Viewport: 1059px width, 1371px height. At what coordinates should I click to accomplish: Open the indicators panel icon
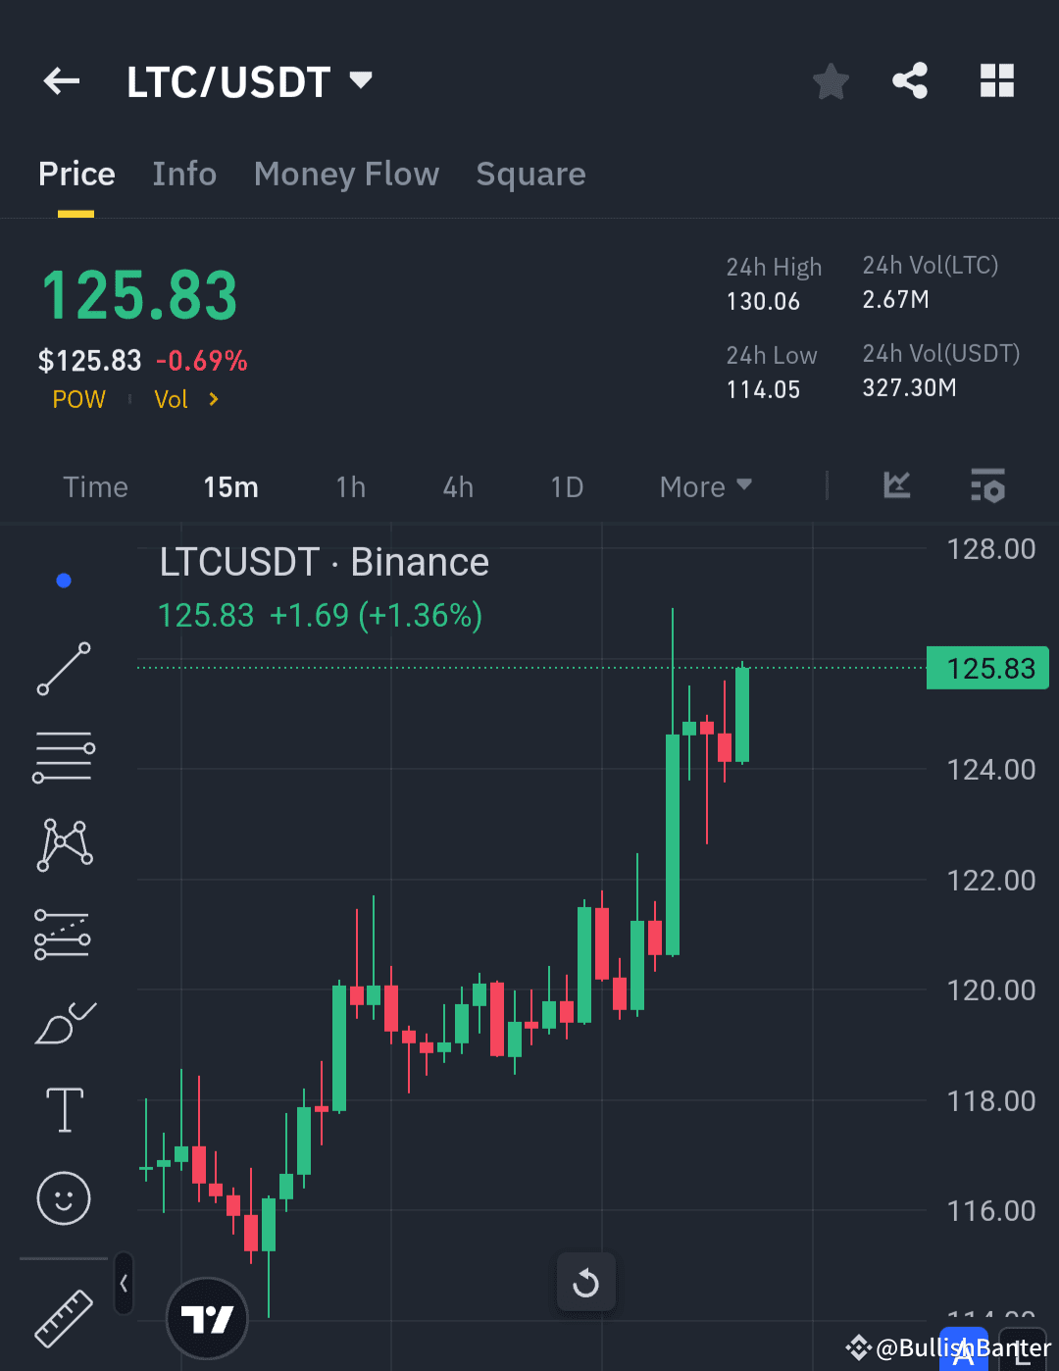pos(987,485)
